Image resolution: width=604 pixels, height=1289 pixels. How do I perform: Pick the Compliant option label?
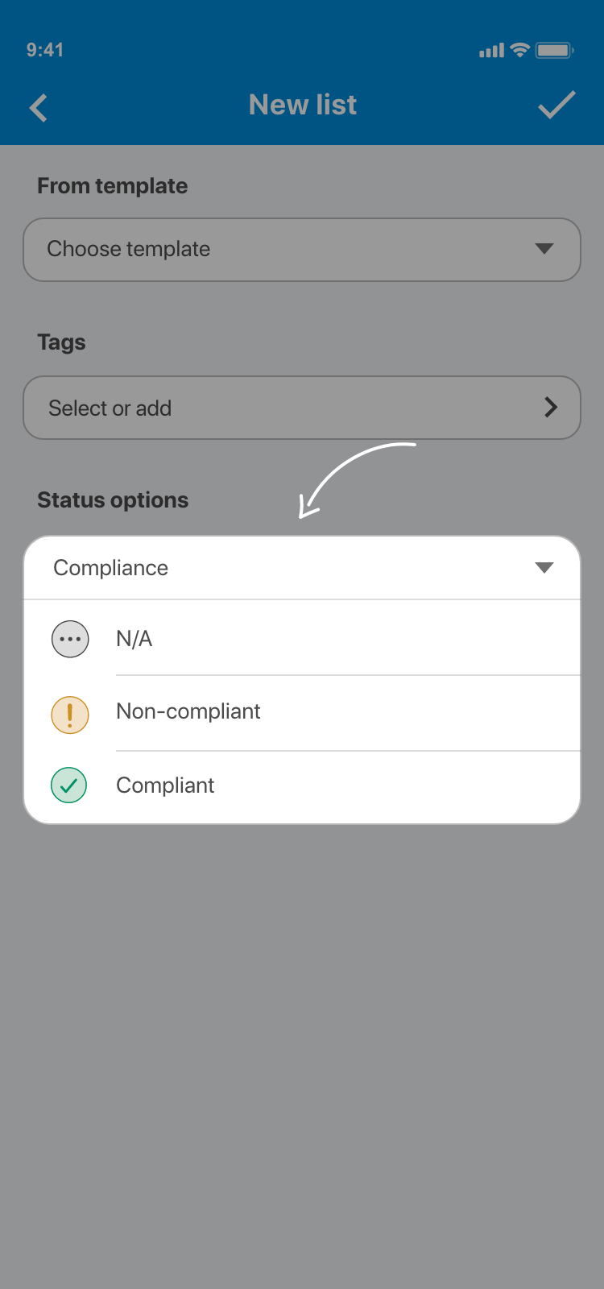click(x=165, y=785)
